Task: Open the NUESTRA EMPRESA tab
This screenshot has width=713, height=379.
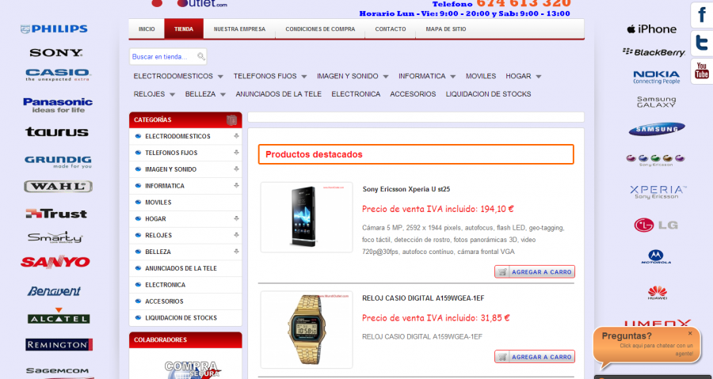Action: point(239,29)
